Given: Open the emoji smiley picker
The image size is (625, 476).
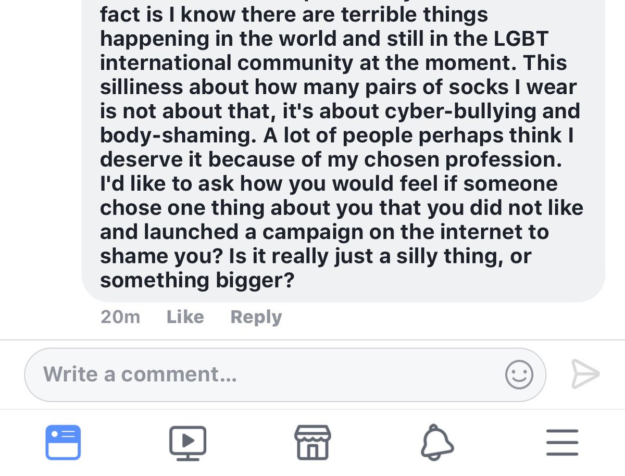Looking at the screenshot, I should 519,374.
